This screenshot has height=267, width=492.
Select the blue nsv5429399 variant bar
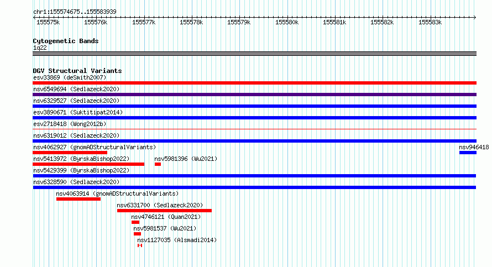pos(254,176)
